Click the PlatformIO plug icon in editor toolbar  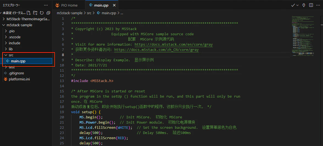[x=304, y=5]
